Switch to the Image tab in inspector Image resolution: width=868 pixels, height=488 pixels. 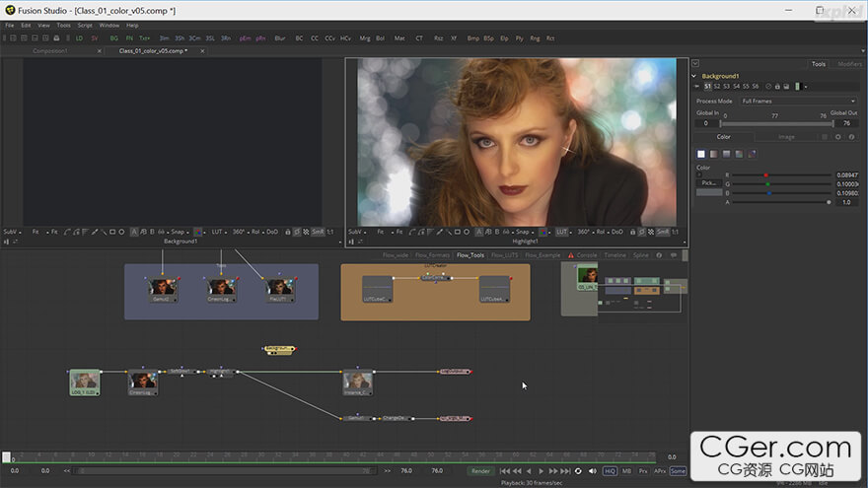(x=786, y=137)
